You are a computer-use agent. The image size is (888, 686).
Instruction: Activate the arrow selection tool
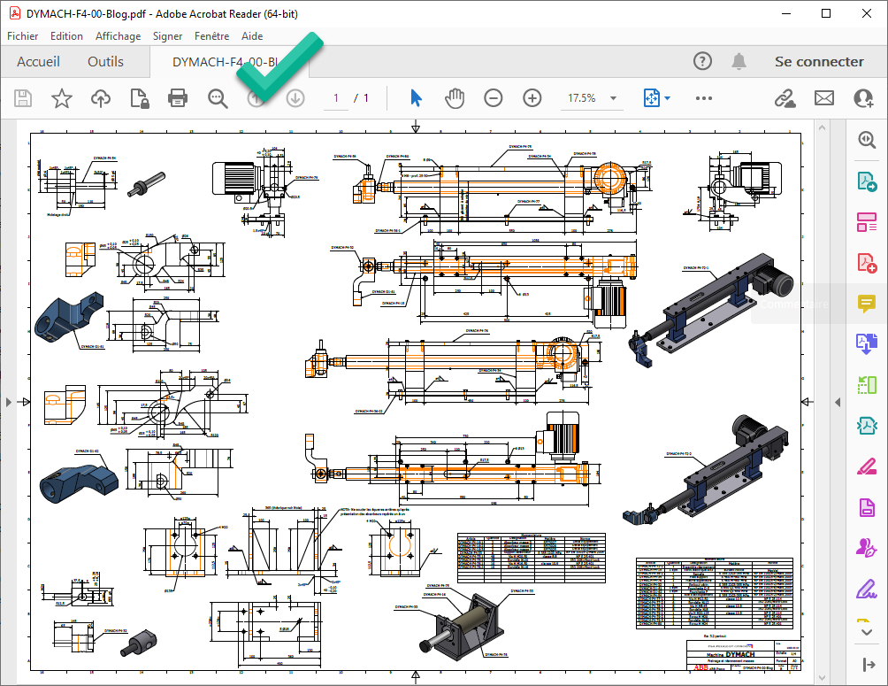click(416, 98)
